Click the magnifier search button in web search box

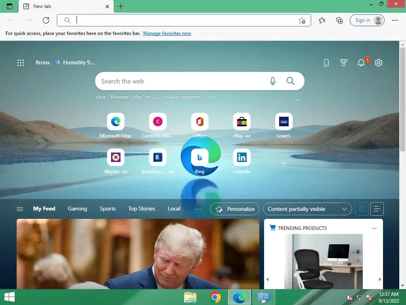pos(291,81)
